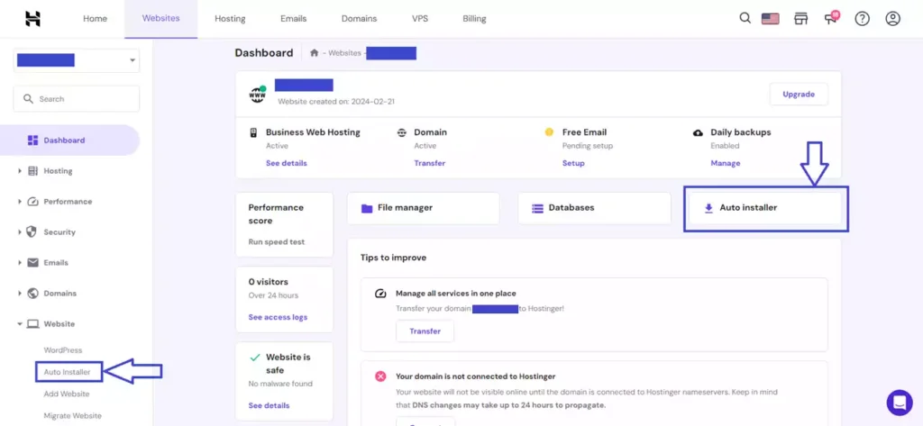Click the File manager folder icon

367,208
